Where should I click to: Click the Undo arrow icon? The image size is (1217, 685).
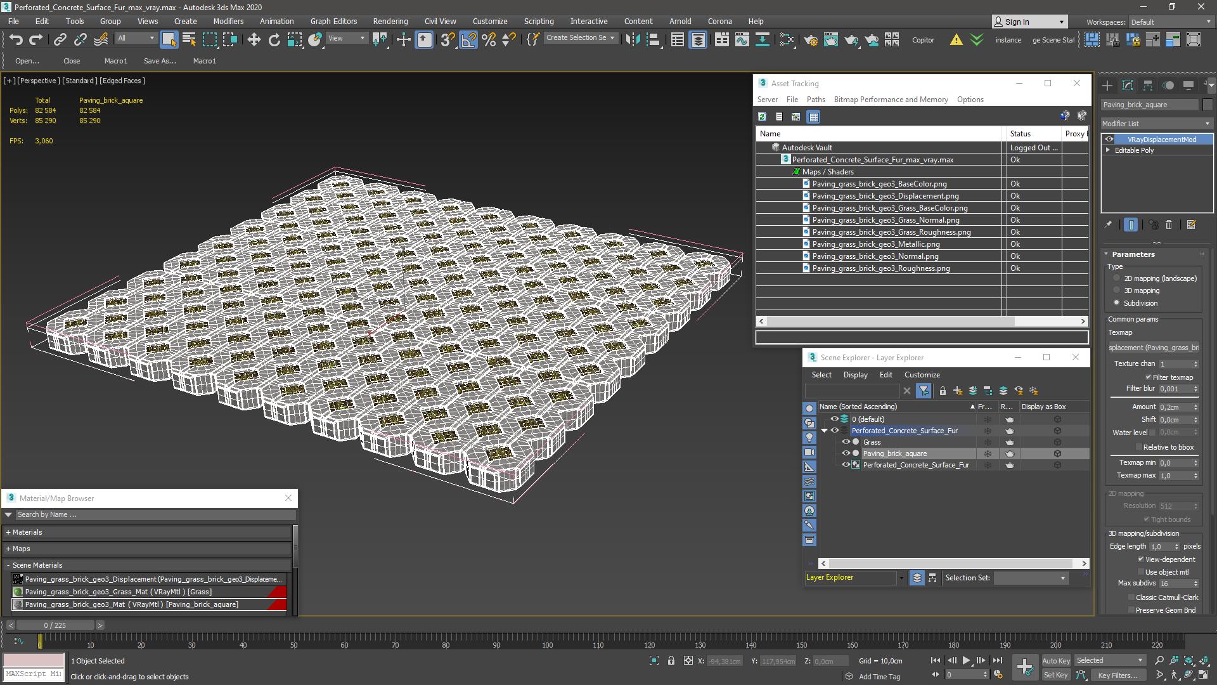click(16, 39)
